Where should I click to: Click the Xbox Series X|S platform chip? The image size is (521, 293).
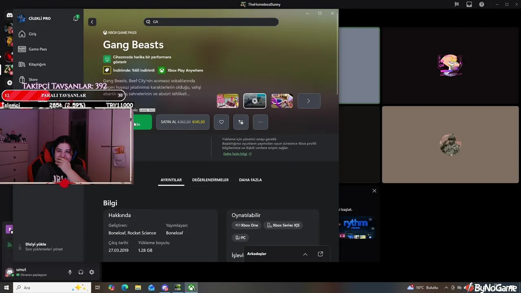(283, 225)
